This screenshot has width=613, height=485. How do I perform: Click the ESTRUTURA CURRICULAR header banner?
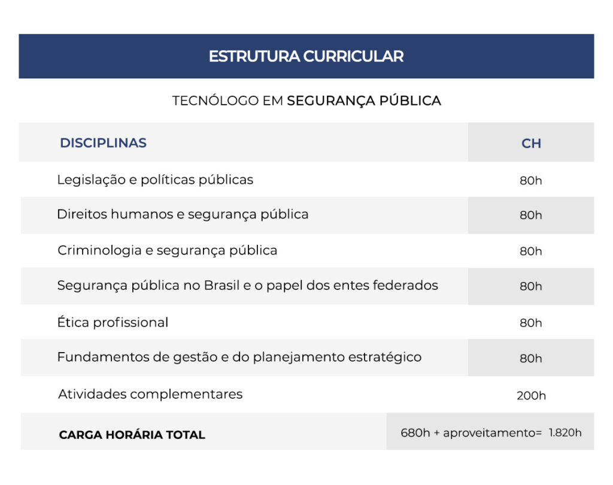(306, 56)
